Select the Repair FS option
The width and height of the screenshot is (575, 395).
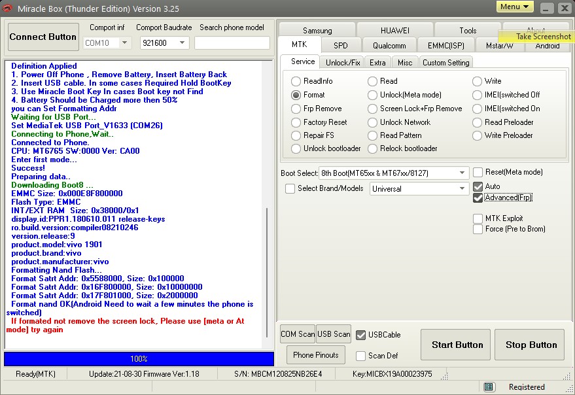[296, 136]
